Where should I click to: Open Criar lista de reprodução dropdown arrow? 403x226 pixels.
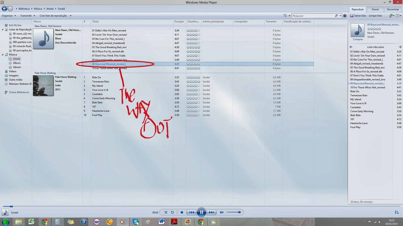tap(71, 16)
